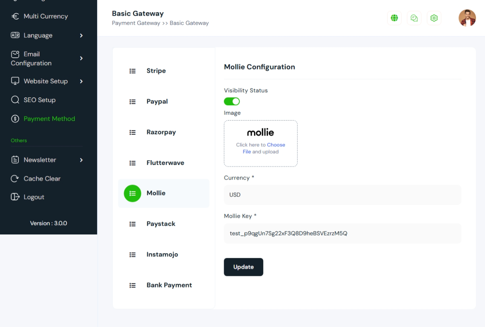
Task: Click the Update button
Action: pos(243,267)
